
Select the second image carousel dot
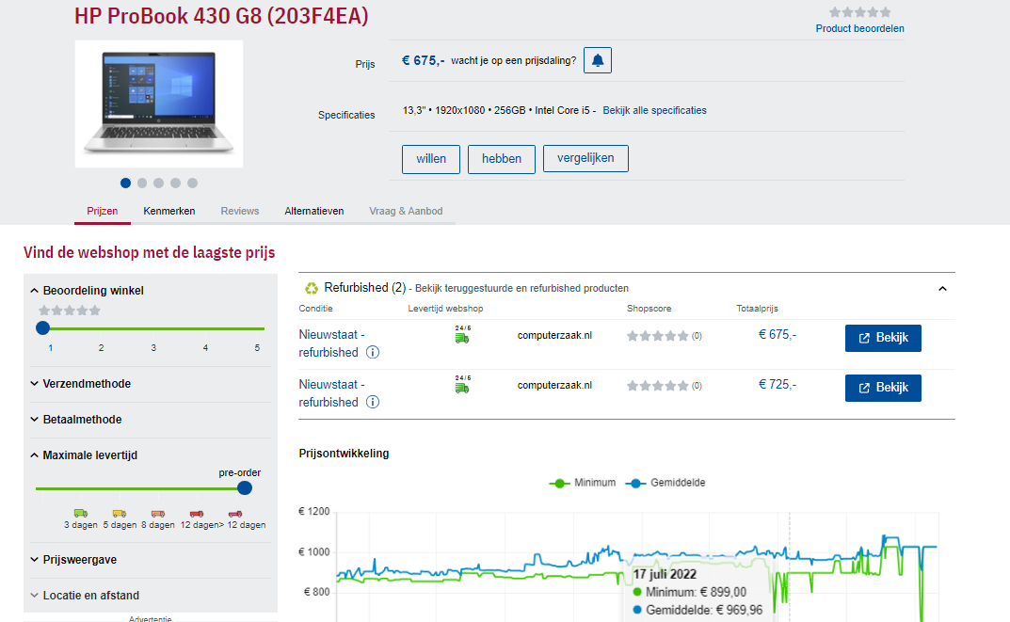tap(142, 183)
